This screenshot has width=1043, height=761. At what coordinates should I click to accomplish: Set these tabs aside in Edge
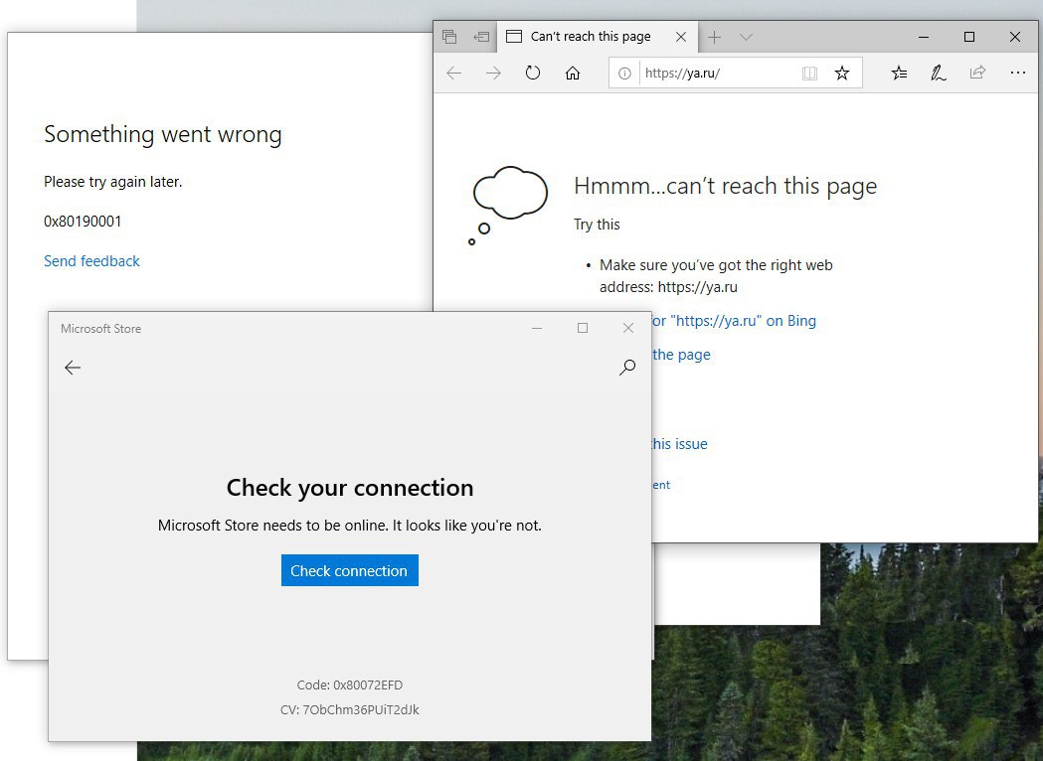pos(481,37)
